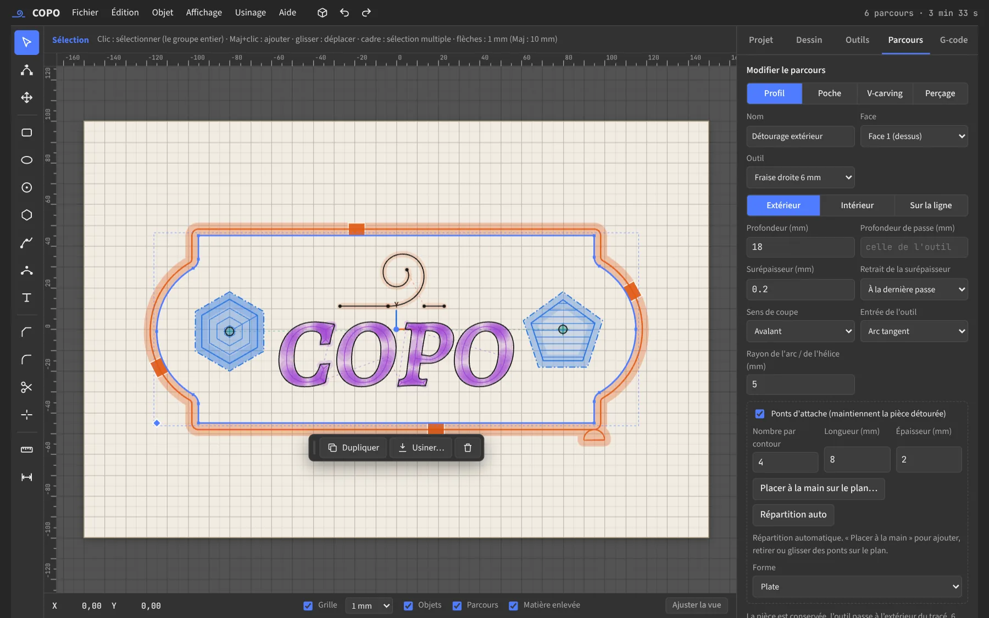
Task: Open the Avalant cutting direction dropdown
Action: coord(801,331)
